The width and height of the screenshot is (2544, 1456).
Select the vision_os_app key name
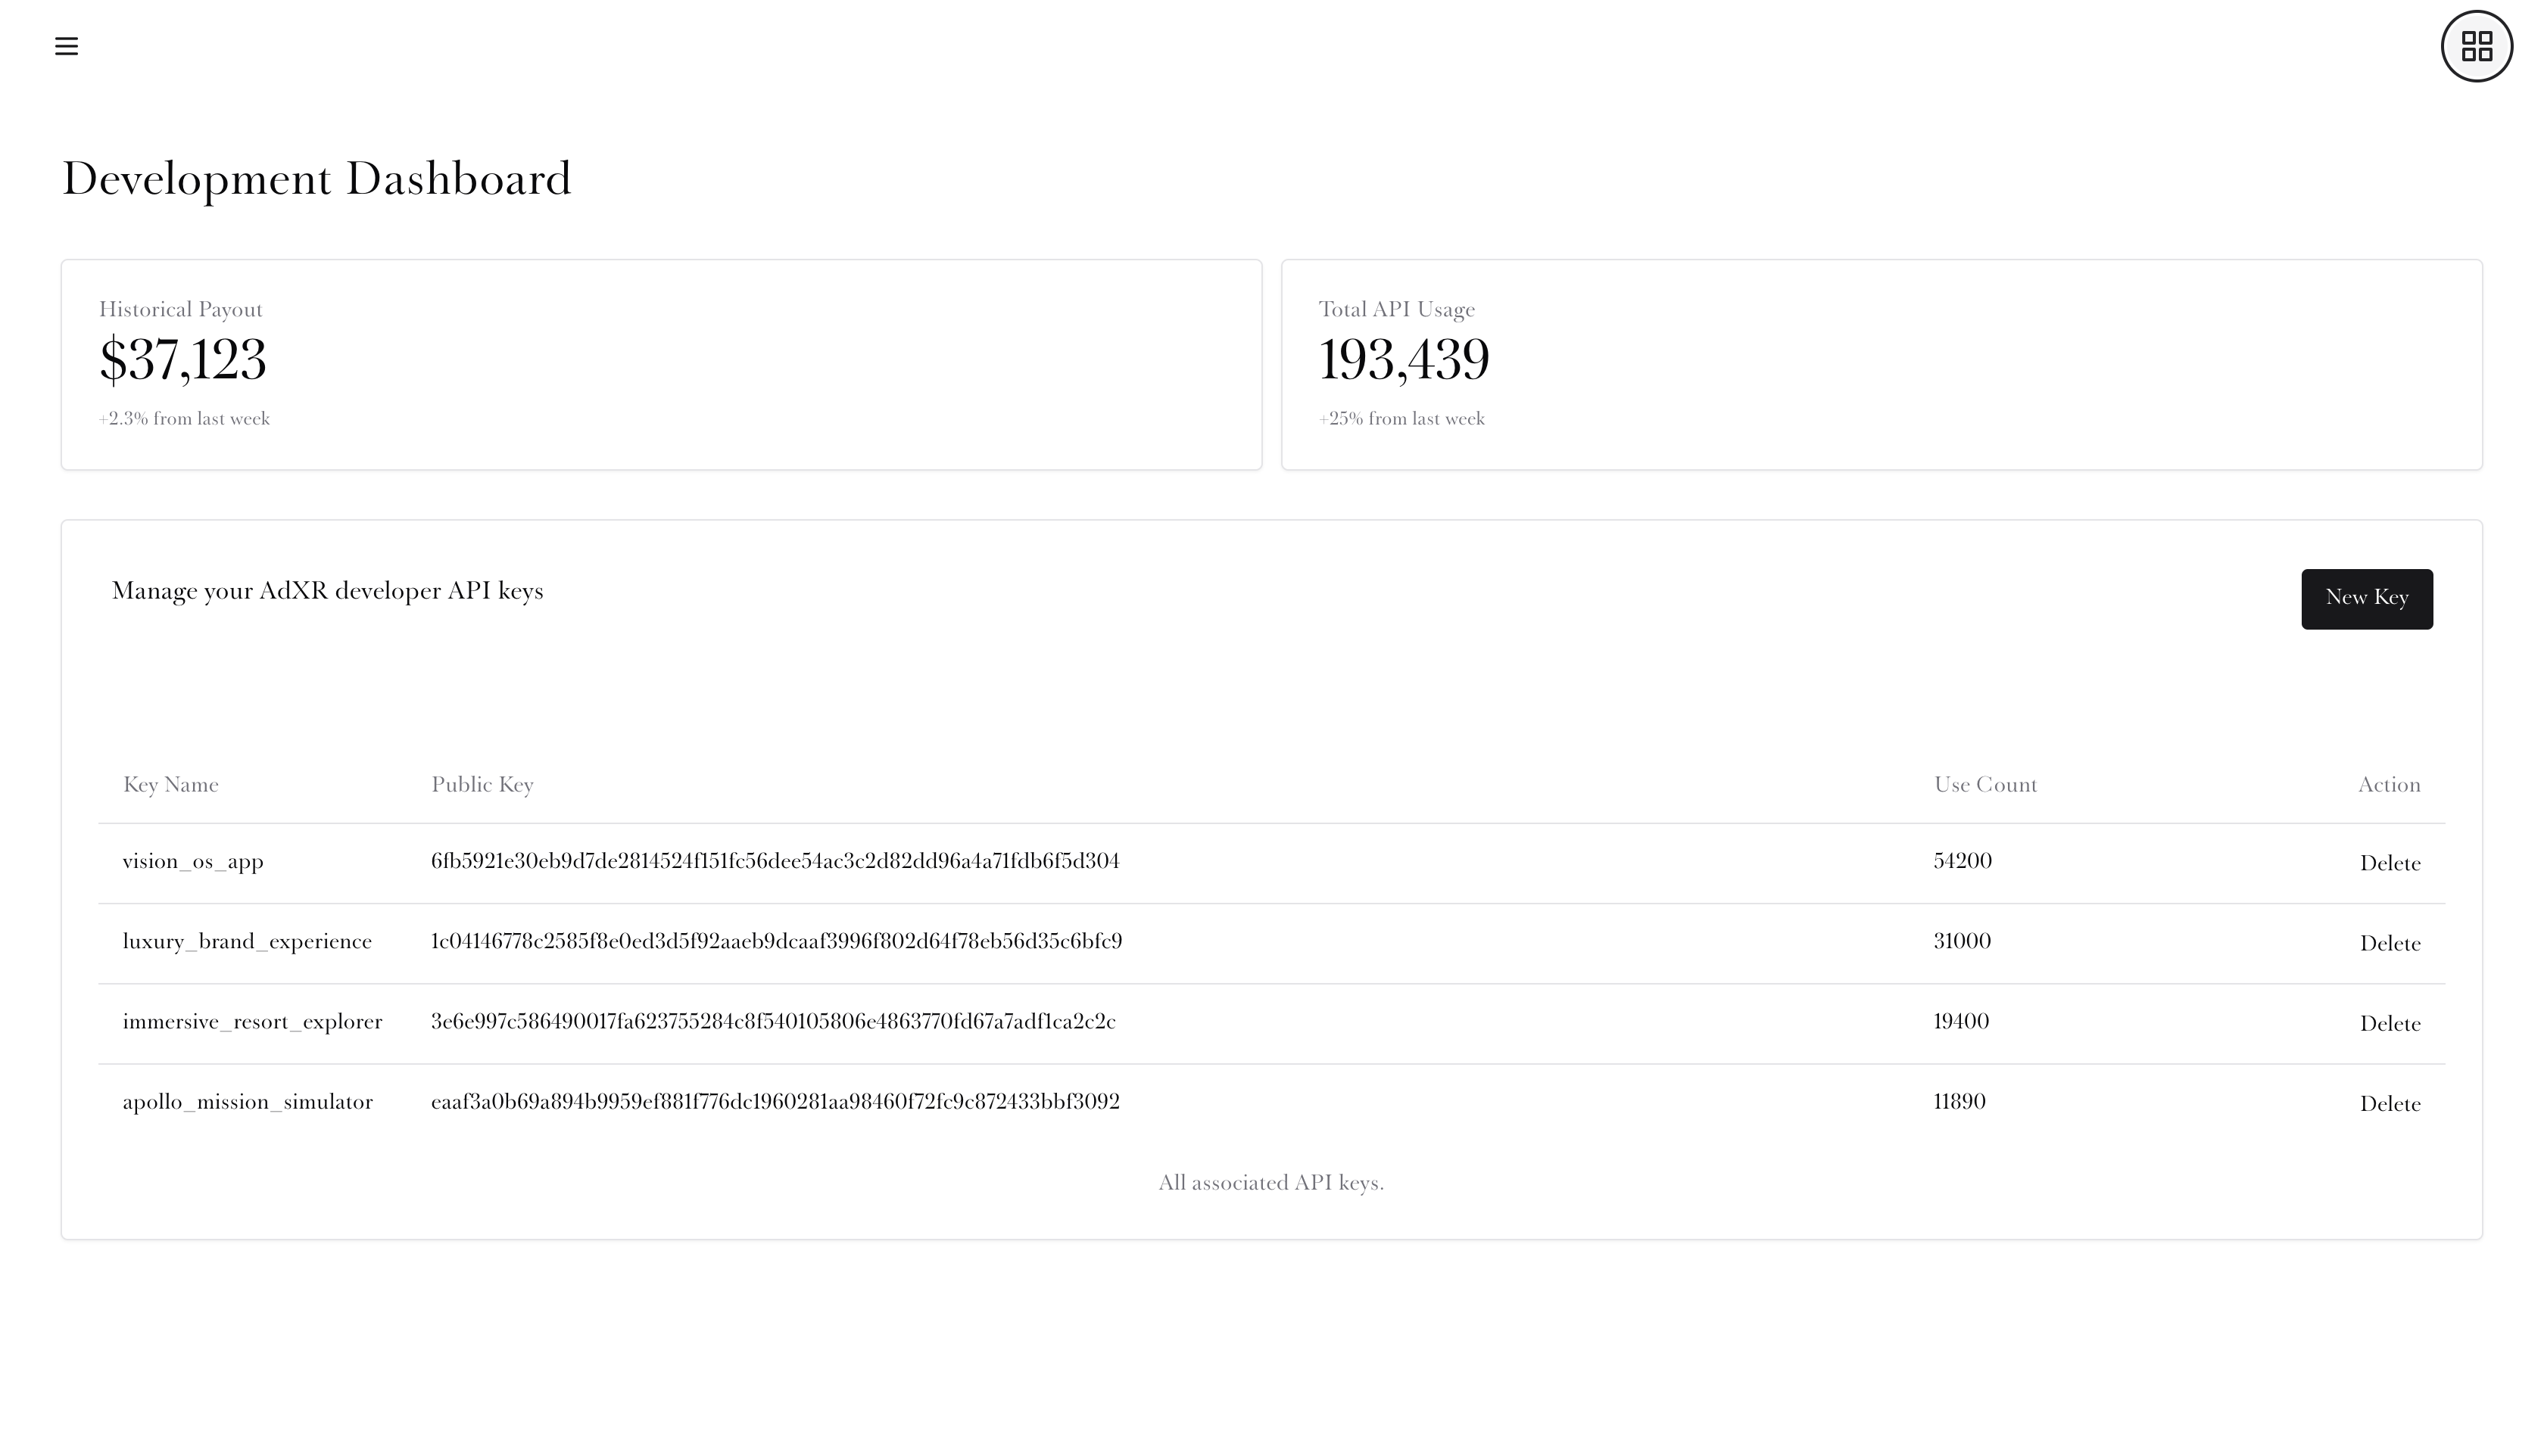click(193, 861)
